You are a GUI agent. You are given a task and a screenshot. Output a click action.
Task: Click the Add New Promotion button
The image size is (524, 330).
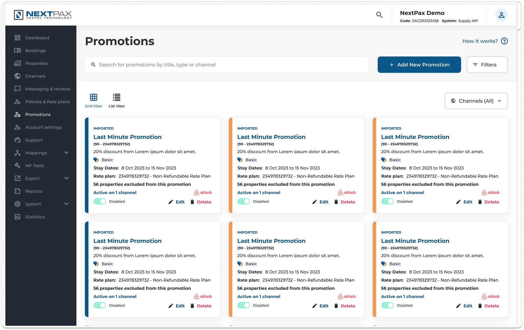coord(419,65)
